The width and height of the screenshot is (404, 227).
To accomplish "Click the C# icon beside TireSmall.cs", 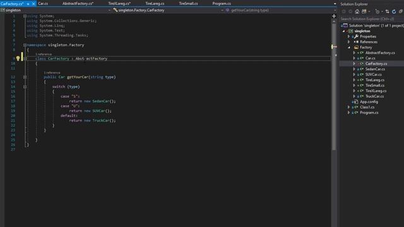I will (x=362, y=86).
